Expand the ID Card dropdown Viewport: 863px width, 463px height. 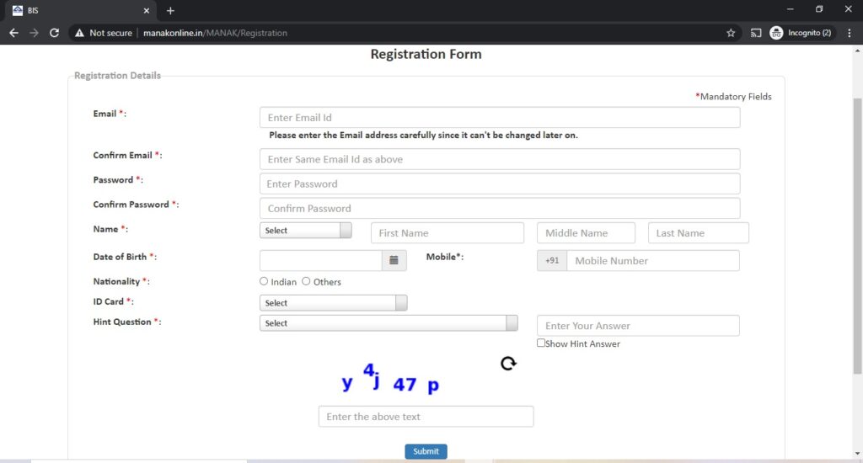pos(334,303)
